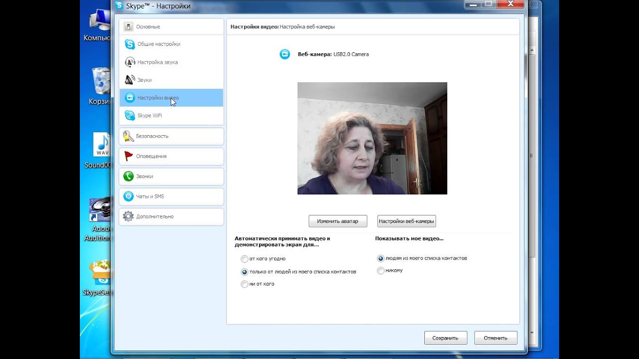This screenshot has height=359, width=639.
Task: Click the Skype WiFi icon
Action: click(130, 116)
